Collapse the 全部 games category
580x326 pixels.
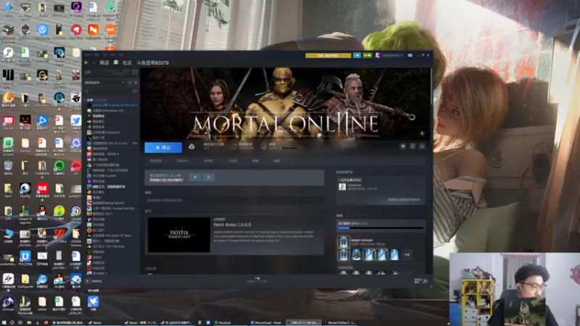86,100
